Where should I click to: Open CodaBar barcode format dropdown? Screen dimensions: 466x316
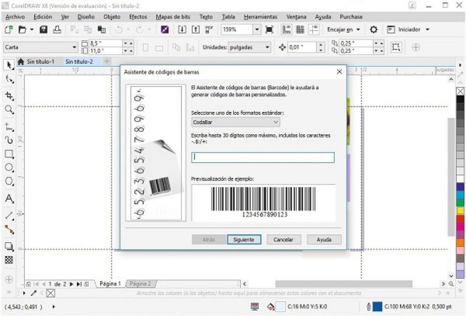coord(235,122)
